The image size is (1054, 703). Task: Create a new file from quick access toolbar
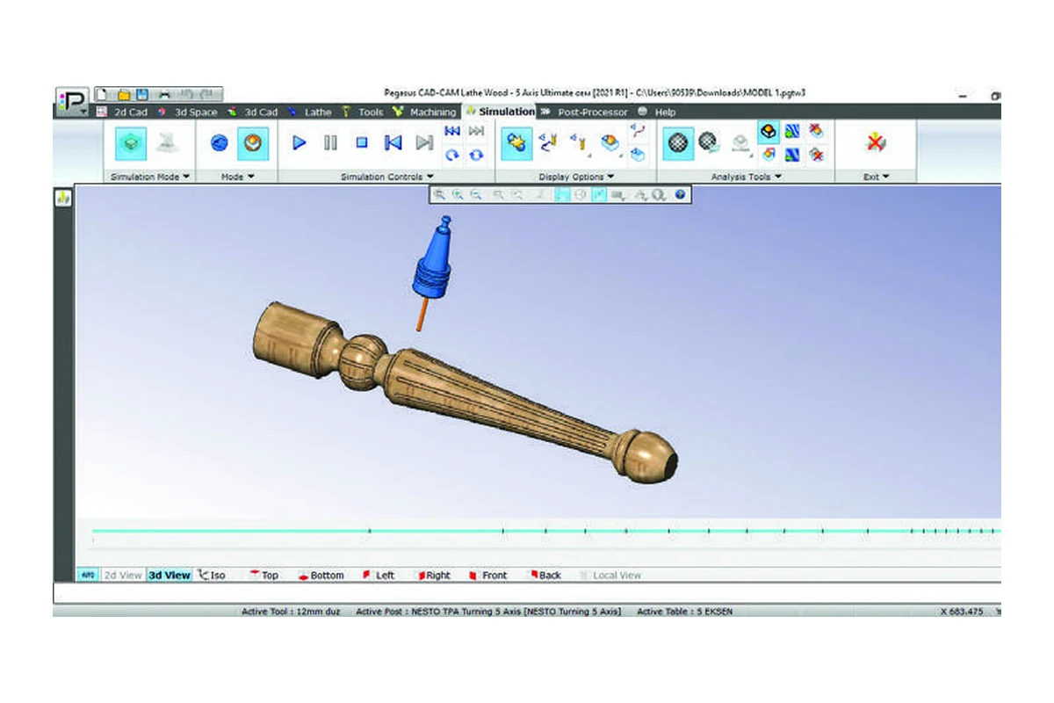pos(102,94)
